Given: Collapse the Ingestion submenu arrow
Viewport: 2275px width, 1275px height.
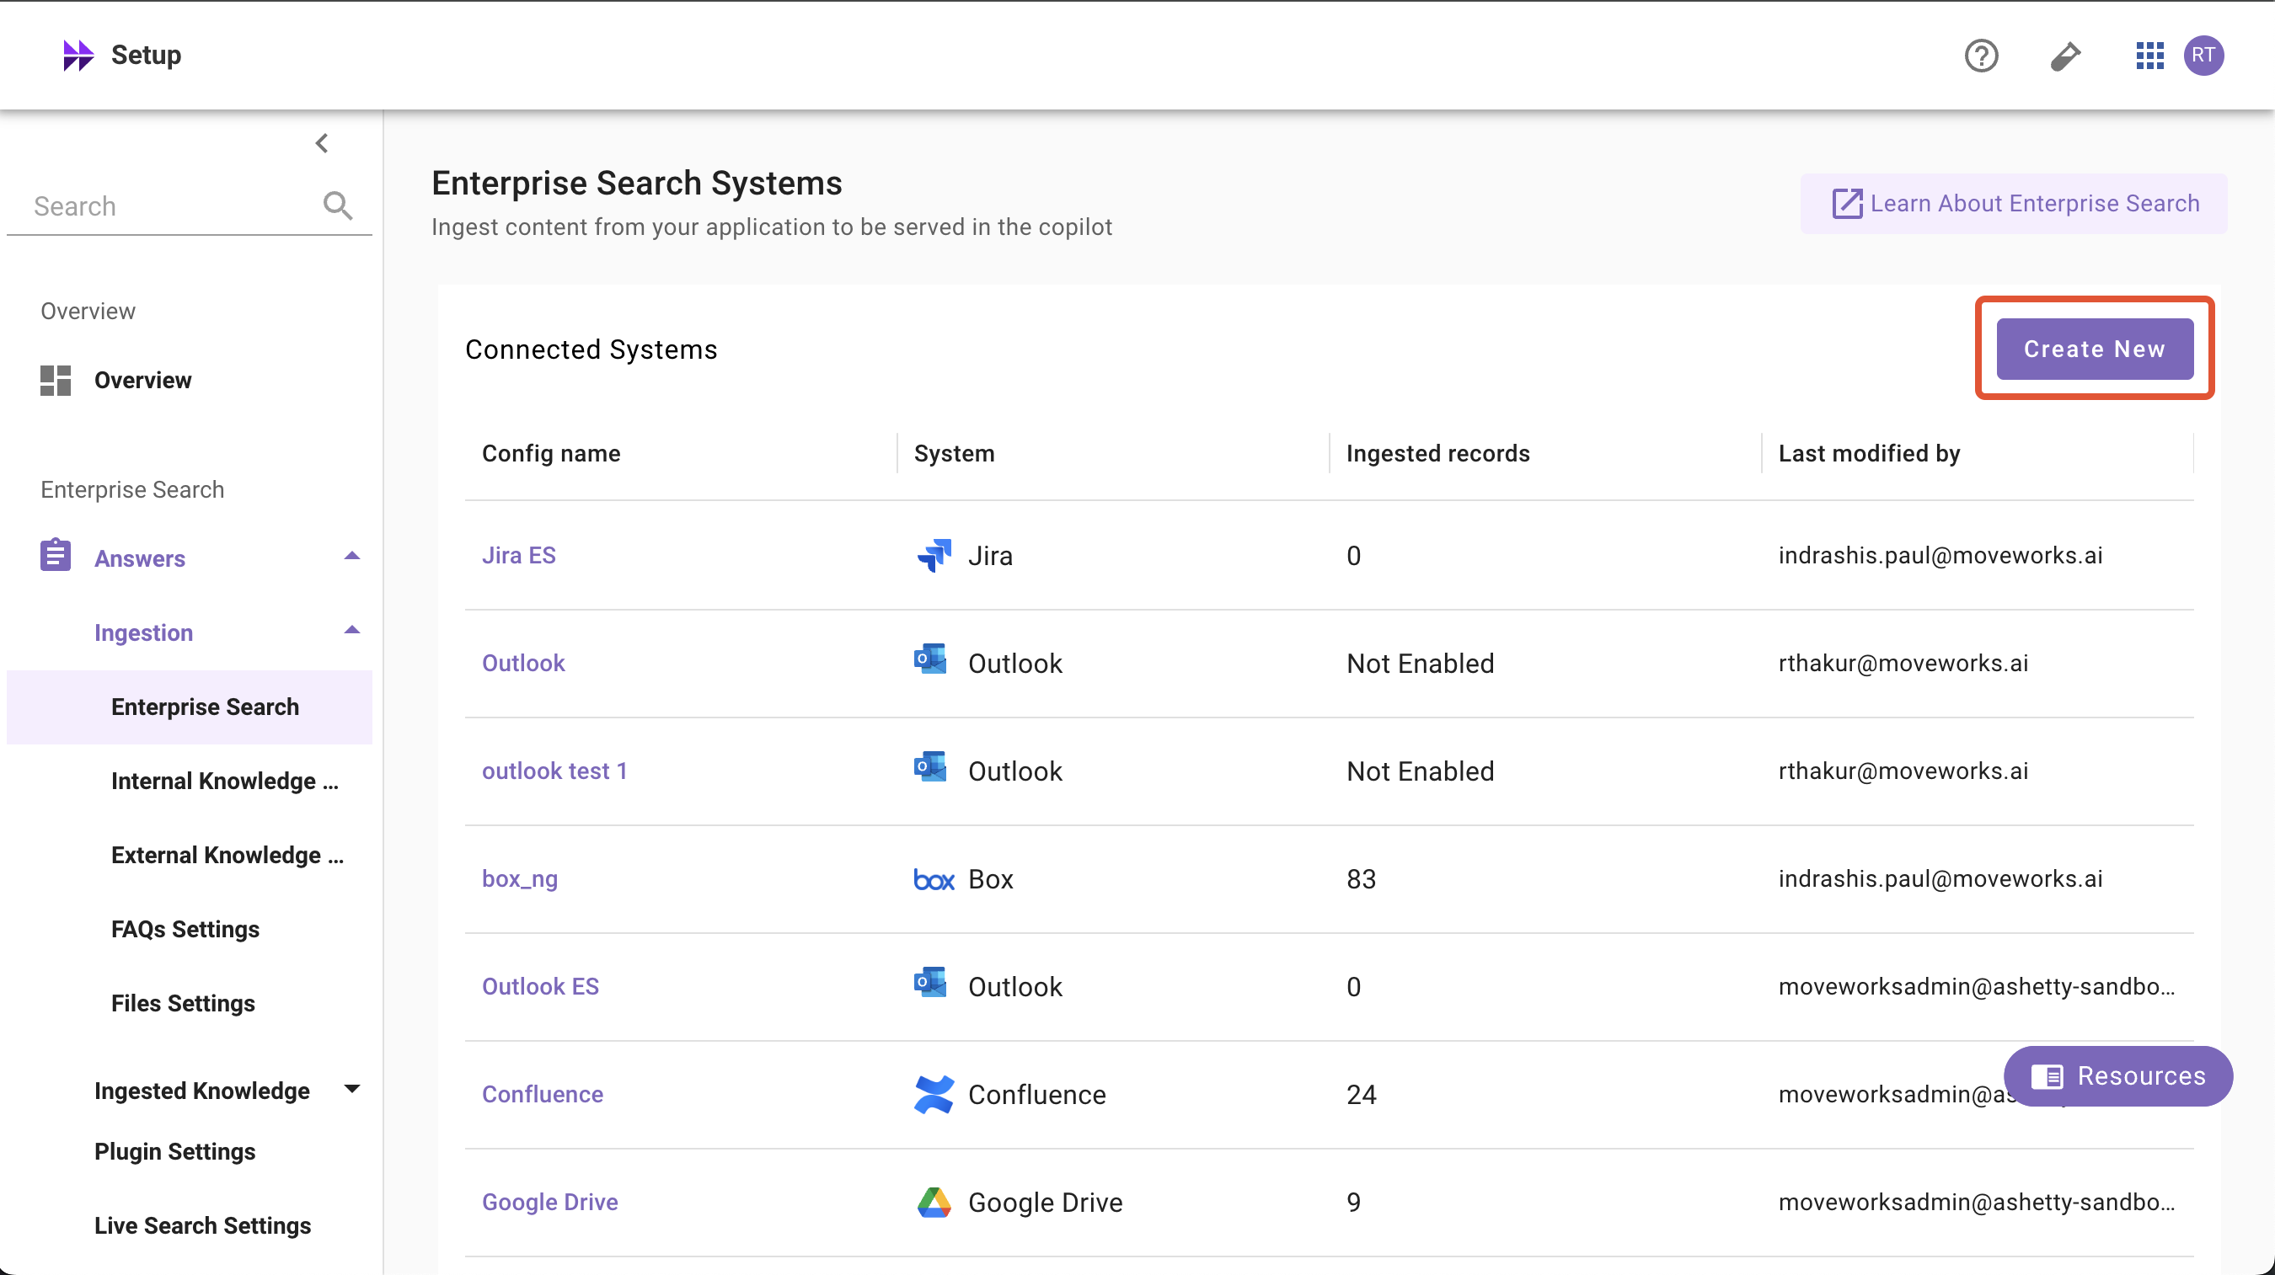Looking at the screenshot, I should [351, 631].
